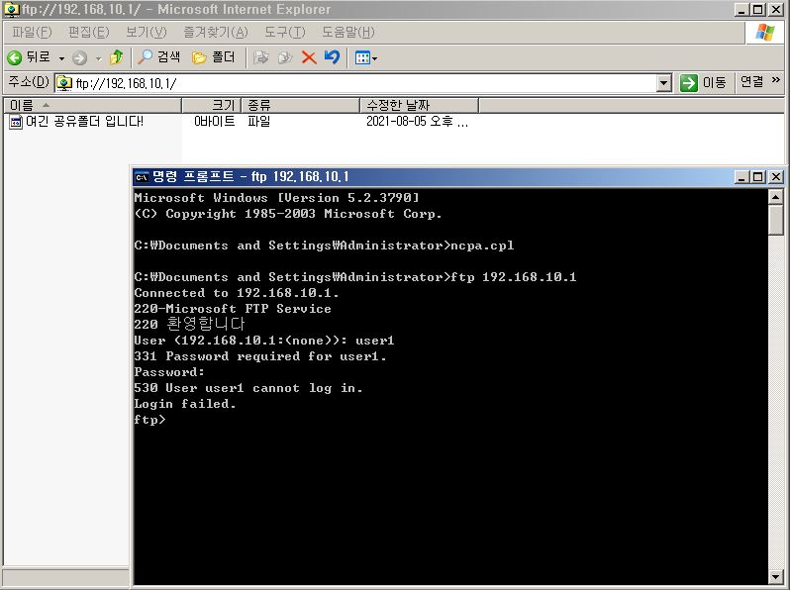Click the blue undo arrow icon
The height and width of the screenshot is (590, 790).
[332, 57]
